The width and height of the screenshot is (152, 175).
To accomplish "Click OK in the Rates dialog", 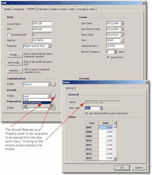I will point(122,167).
